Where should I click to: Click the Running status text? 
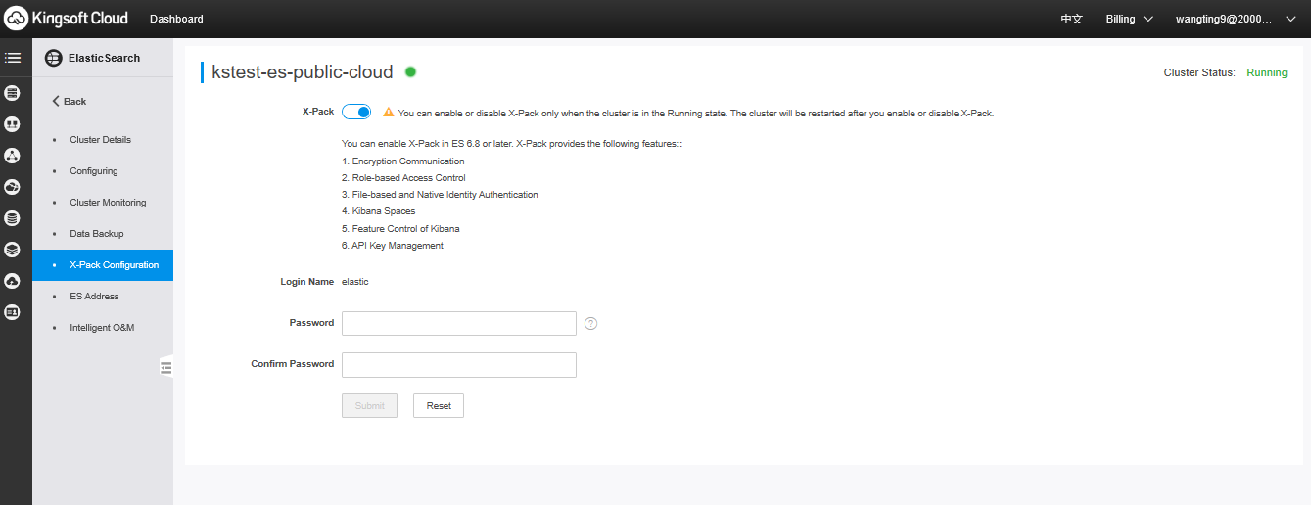point(1267,73)
